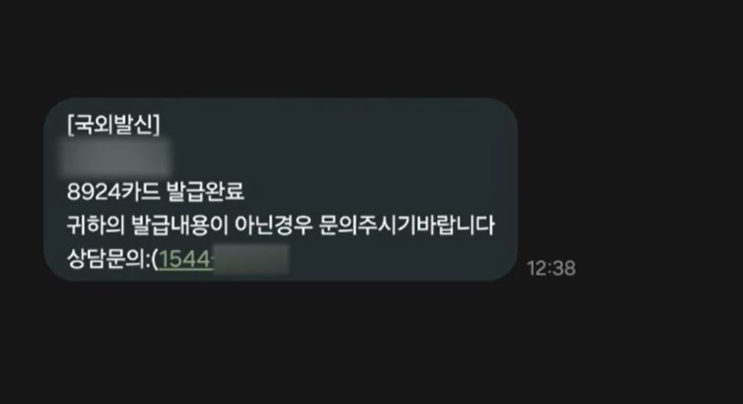Select the 12:38 message timestamp

551,269
